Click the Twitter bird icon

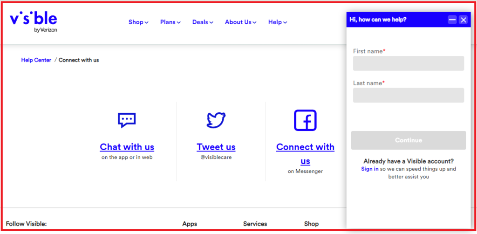coord(216,120)
